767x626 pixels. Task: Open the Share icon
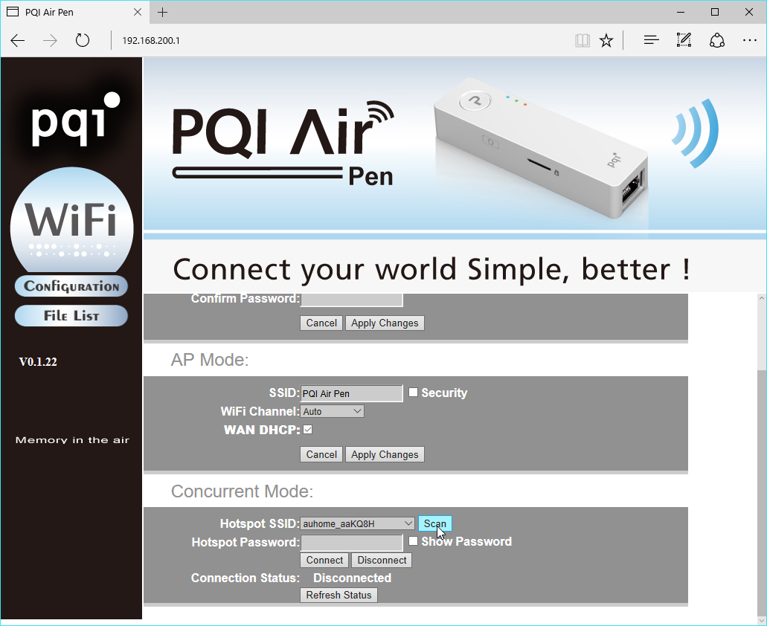[x=716, y=40]
